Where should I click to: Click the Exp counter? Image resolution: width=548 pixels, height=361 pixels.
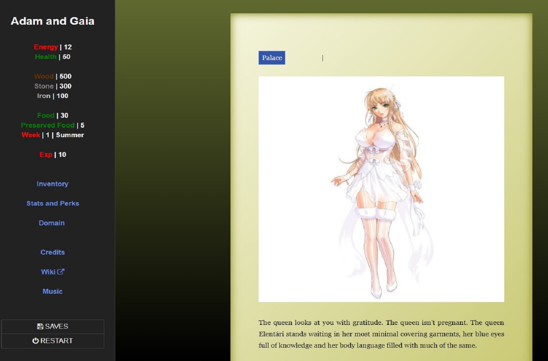[52, 155]
